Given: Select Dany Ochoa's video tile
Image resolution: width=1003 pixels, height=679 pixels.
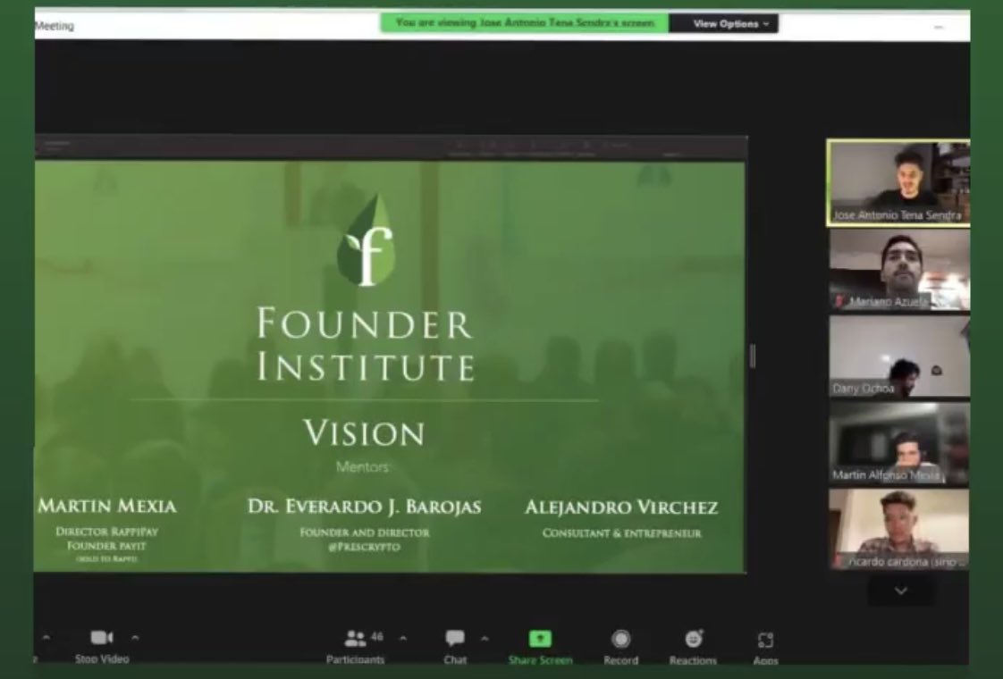Looking at the screenshot, I should (899, 356).
